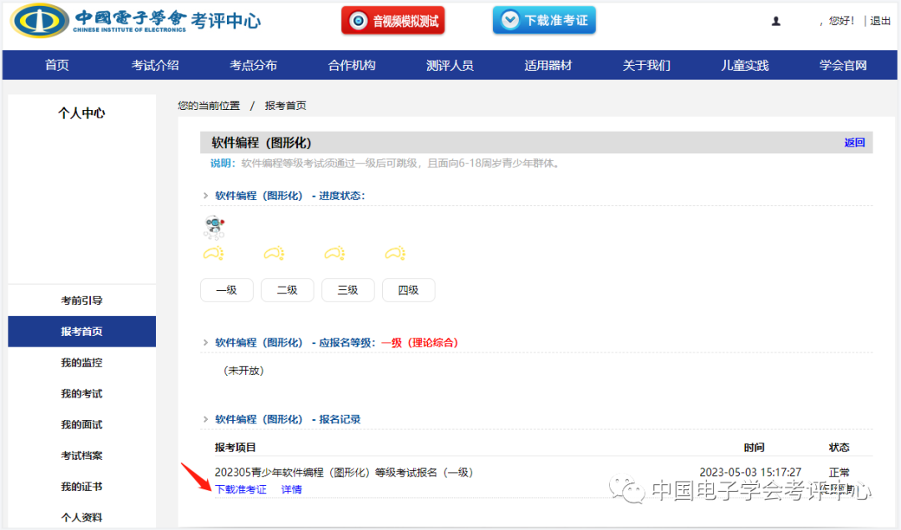This screenshot has height=530, width=901.
Task: Open 儿童实践 navigation item
Action: 745,65
